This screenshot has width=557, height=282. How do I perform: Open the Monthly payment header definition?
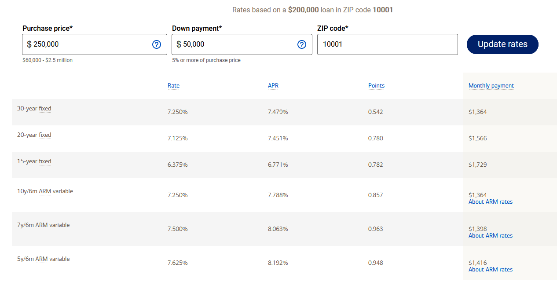click(491, 86)
